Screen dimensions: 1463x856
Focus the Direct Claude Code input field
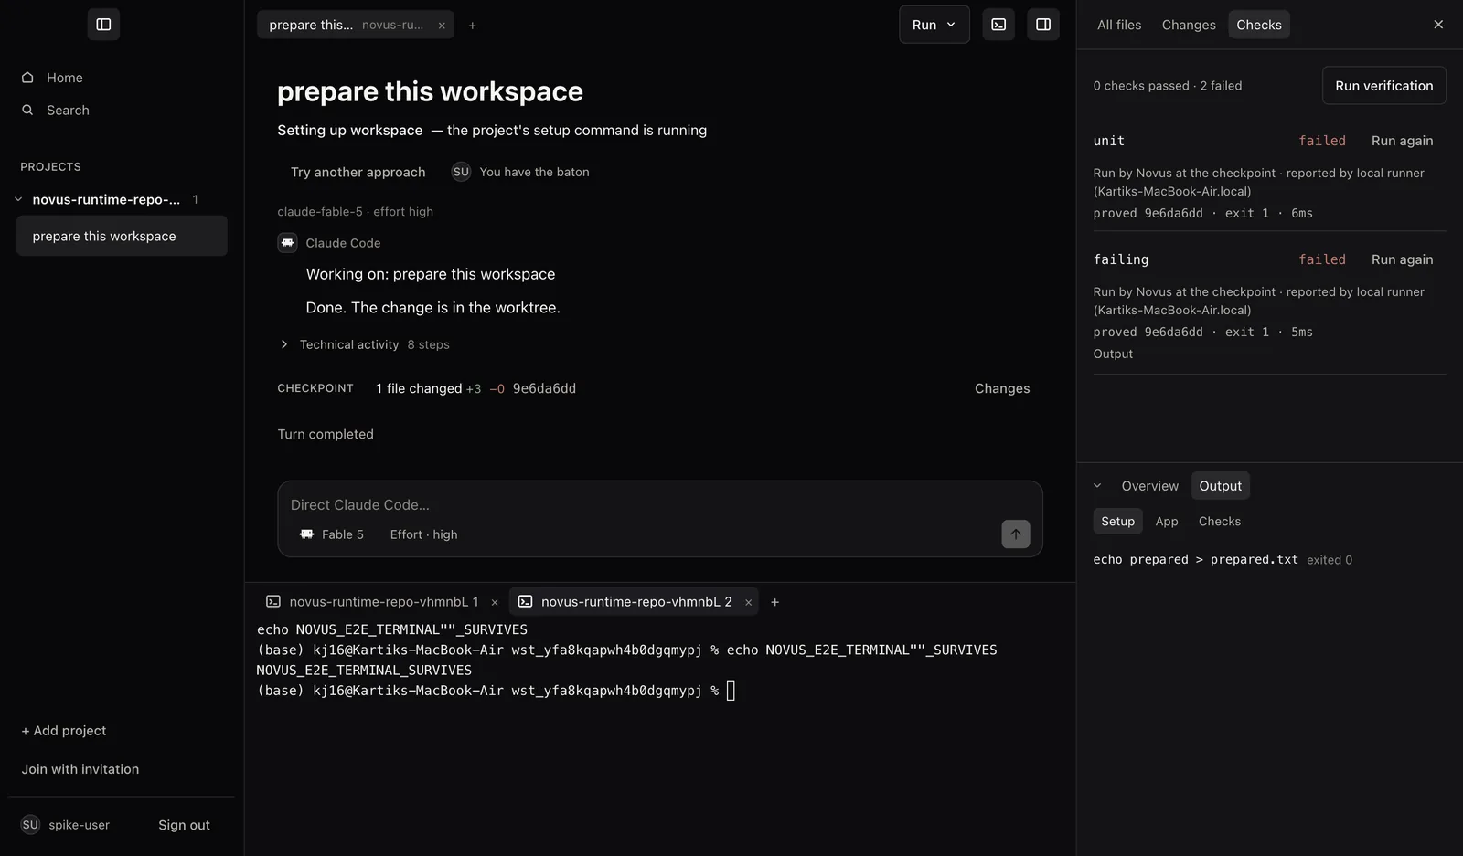660,505
